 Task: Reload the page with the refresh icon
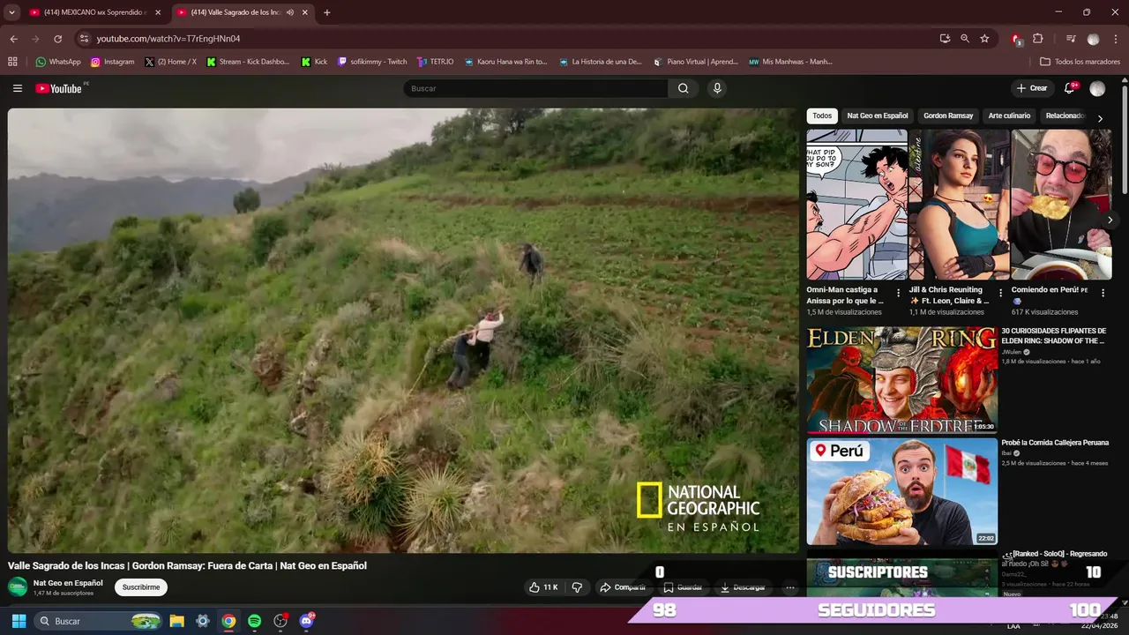point(58,39)
